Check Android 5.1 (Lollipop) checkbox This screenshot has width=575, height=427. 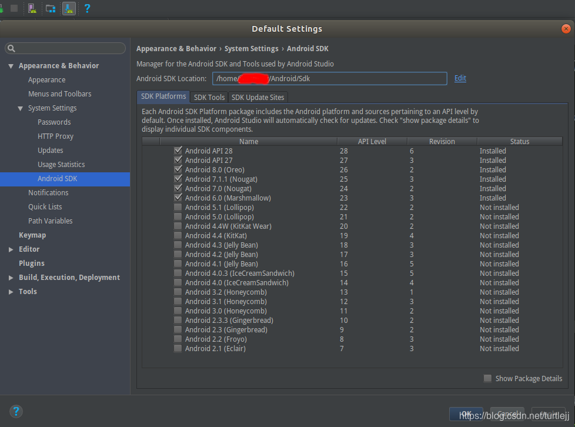pos(178,207)
